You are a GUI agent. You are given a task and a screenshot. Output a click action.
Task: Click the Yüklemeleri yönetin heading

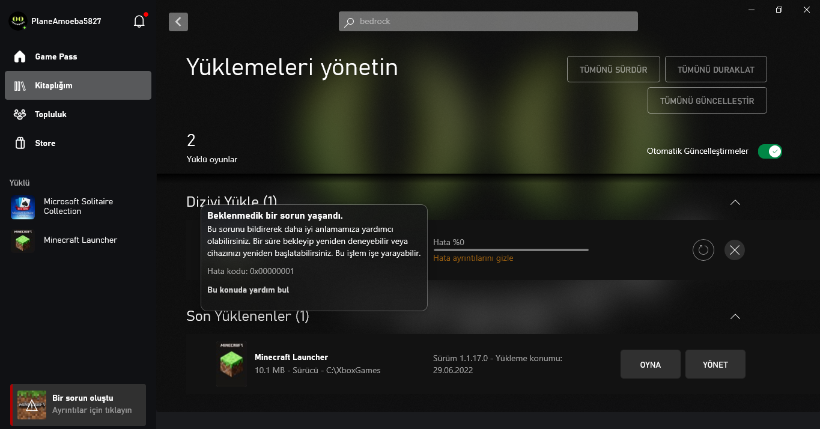coord(292,67)
